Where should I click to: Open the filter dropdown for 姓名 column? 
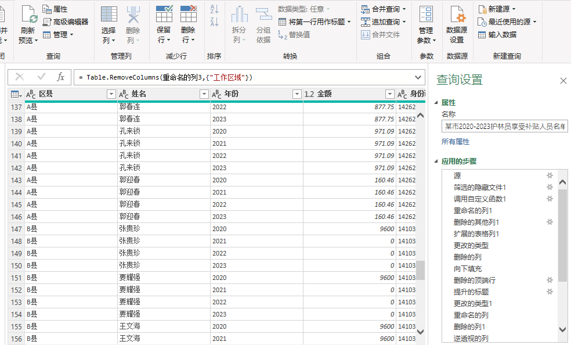coord(204,94)
